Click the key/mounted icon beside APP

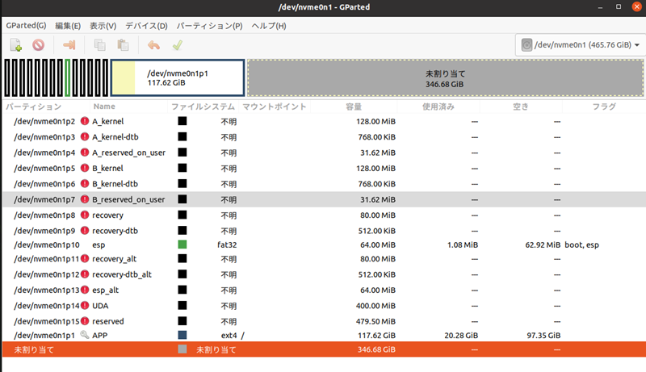point(85,335)
